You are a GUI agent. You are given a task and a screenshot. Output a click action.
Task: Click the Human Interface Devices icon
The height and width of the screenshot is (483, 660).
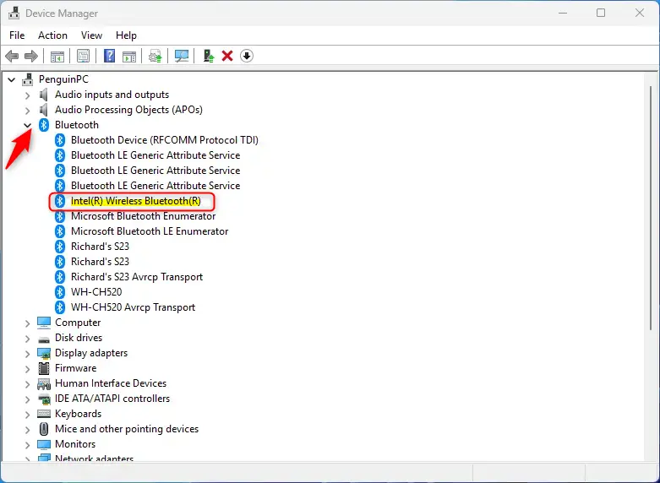point(44,383)
